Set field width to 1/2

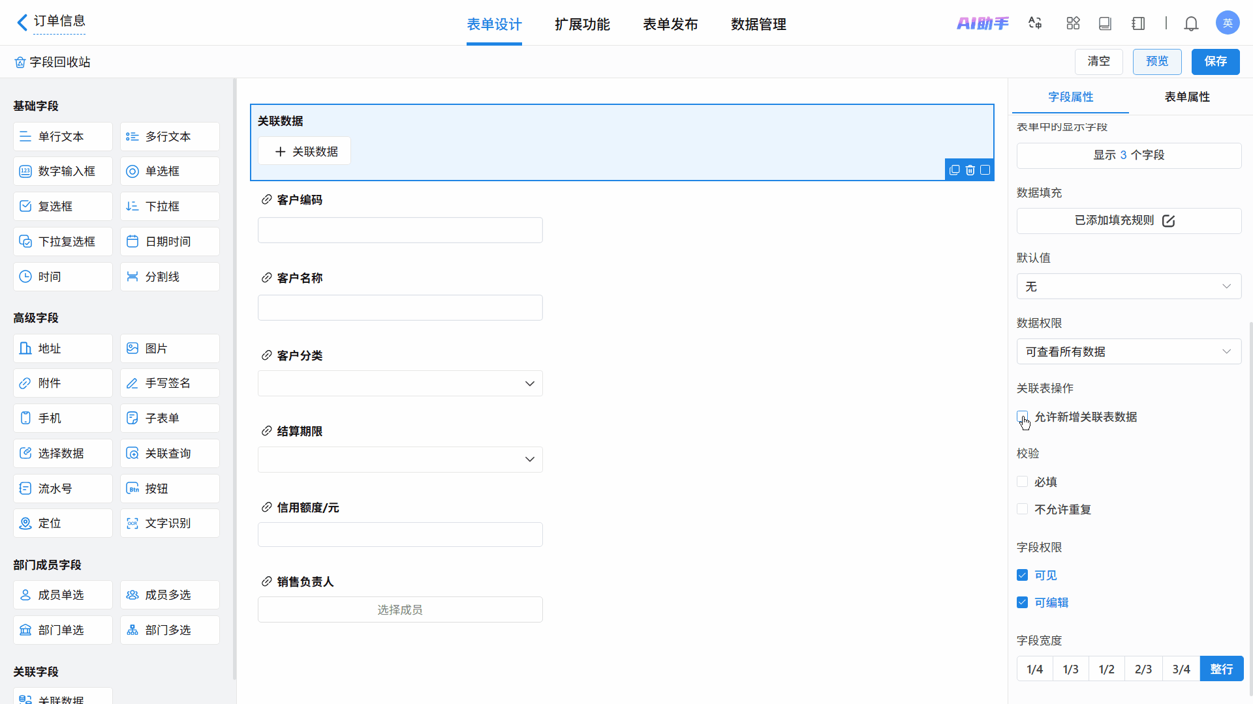[1106, 669]
